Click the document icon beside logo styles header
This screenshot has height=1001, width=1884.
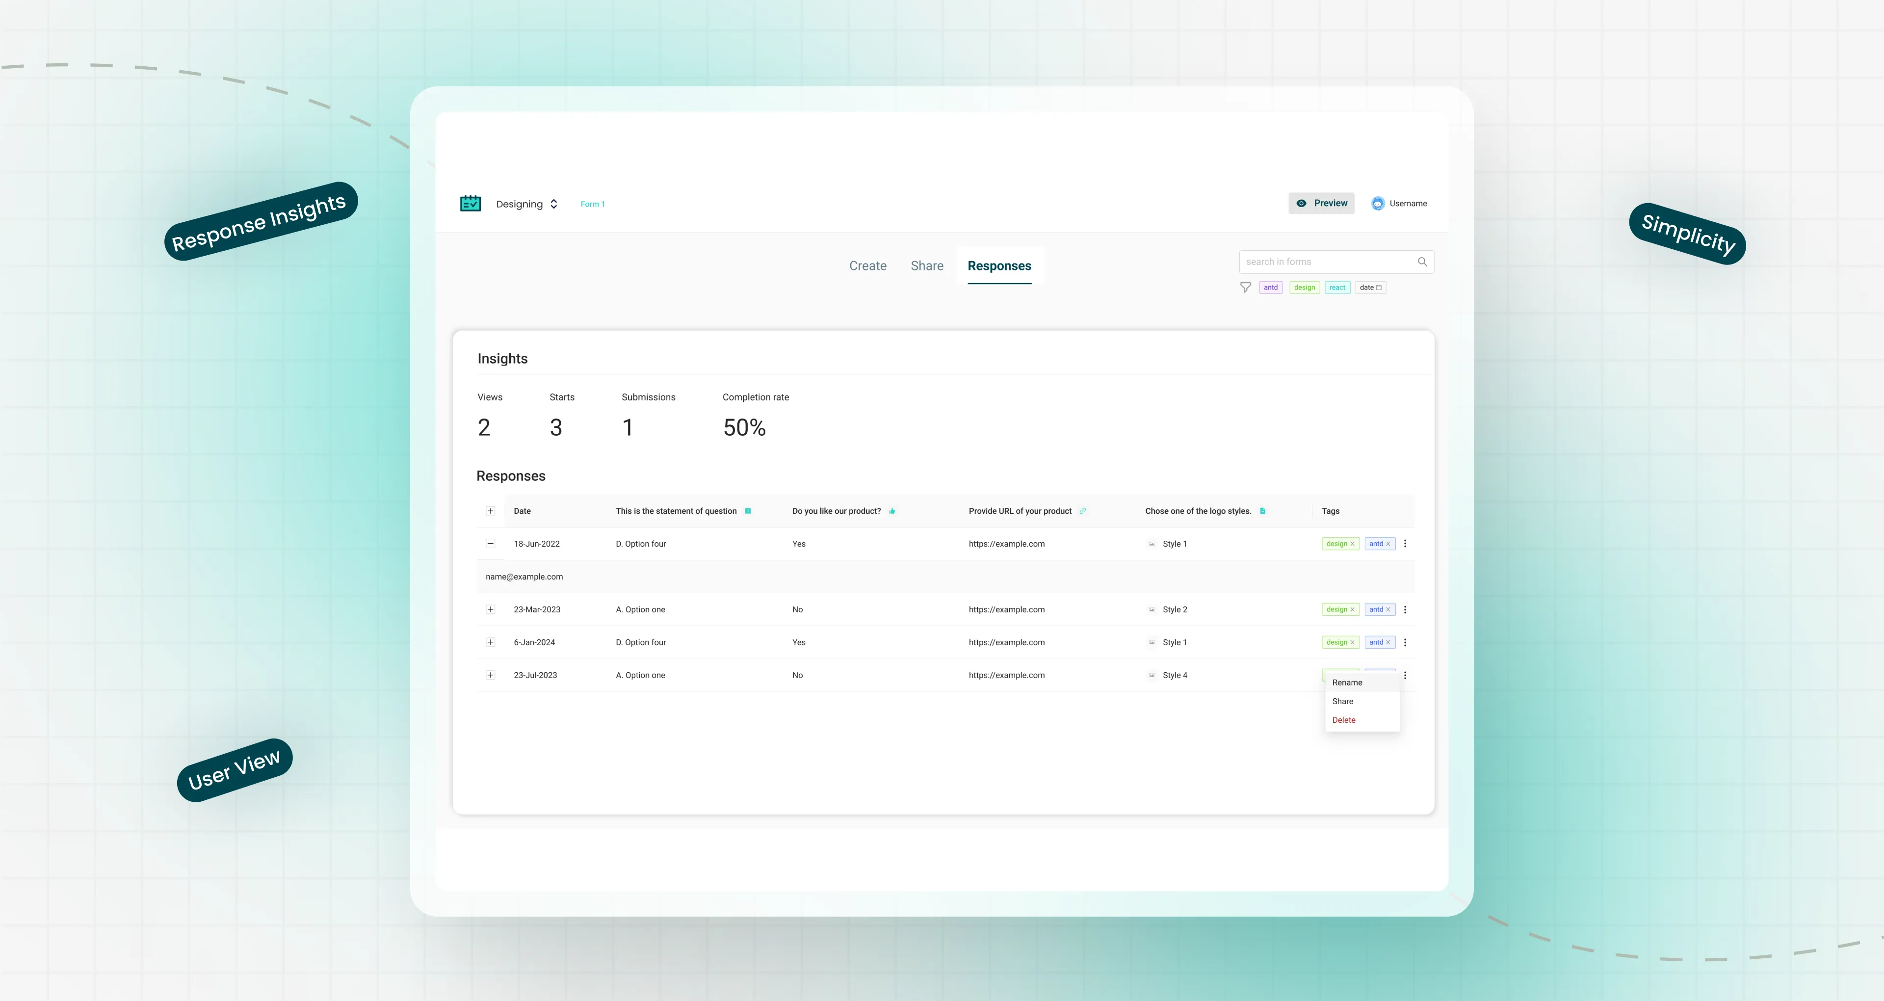tap(1264, 511)
